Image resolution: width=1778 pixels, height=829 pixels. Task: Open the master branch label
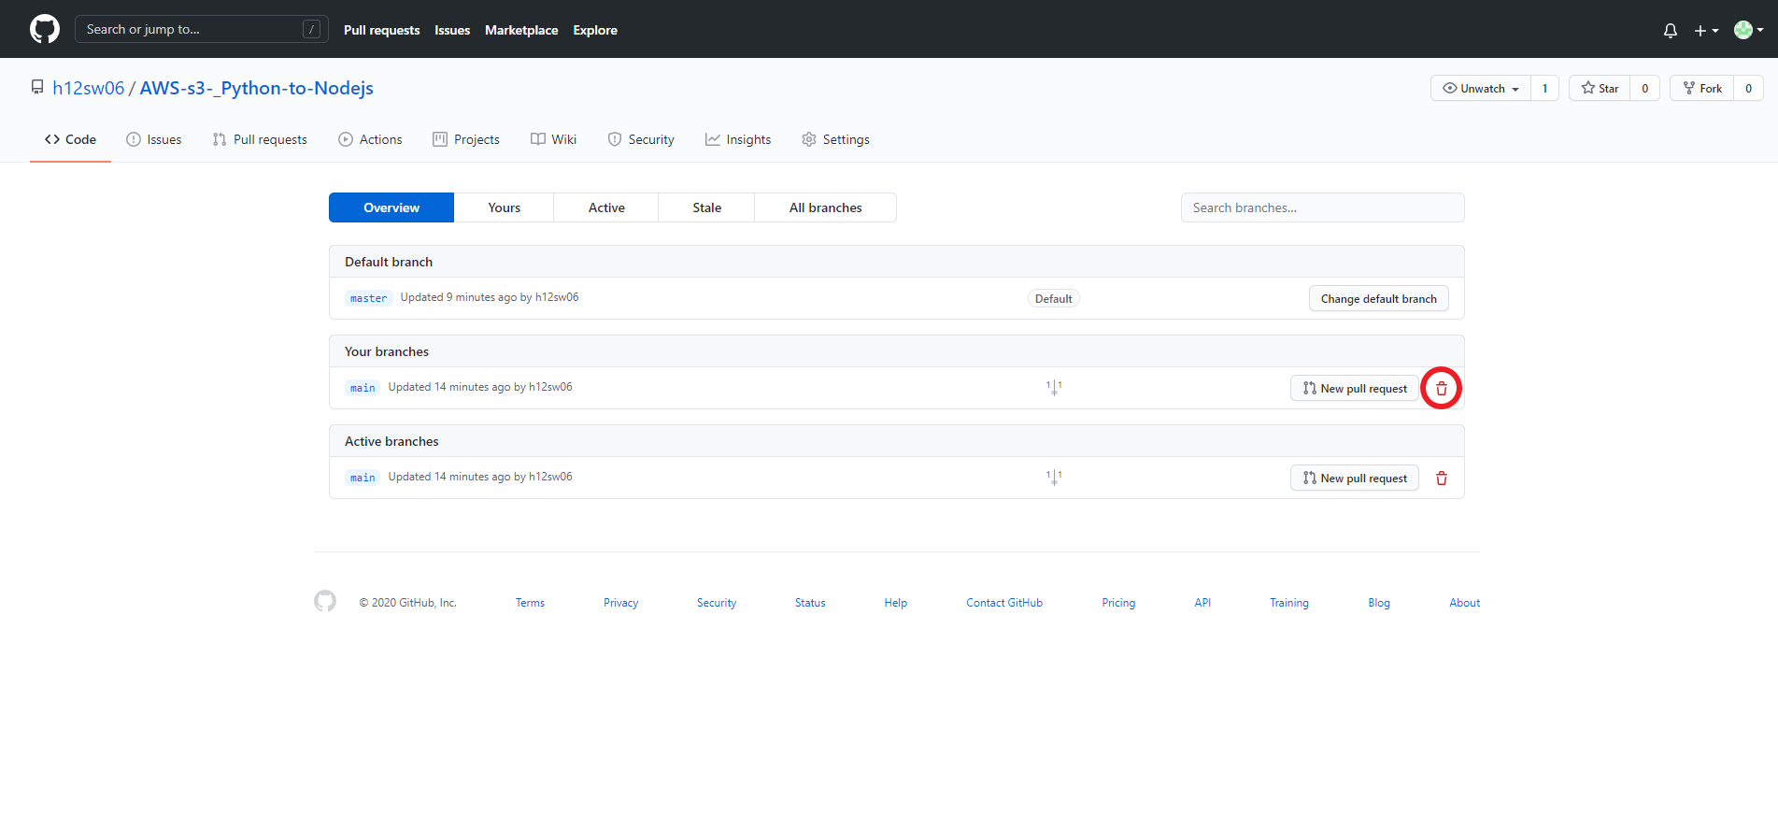pyautogui.click(x=368, y=298)
